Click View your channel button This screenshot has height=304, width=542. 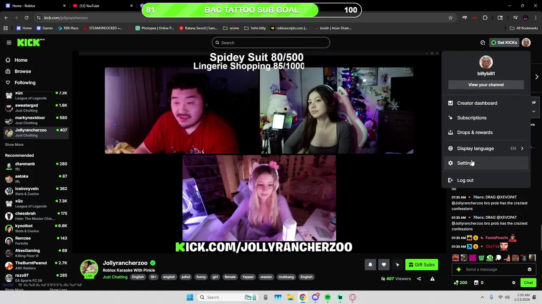coord(486,85)
